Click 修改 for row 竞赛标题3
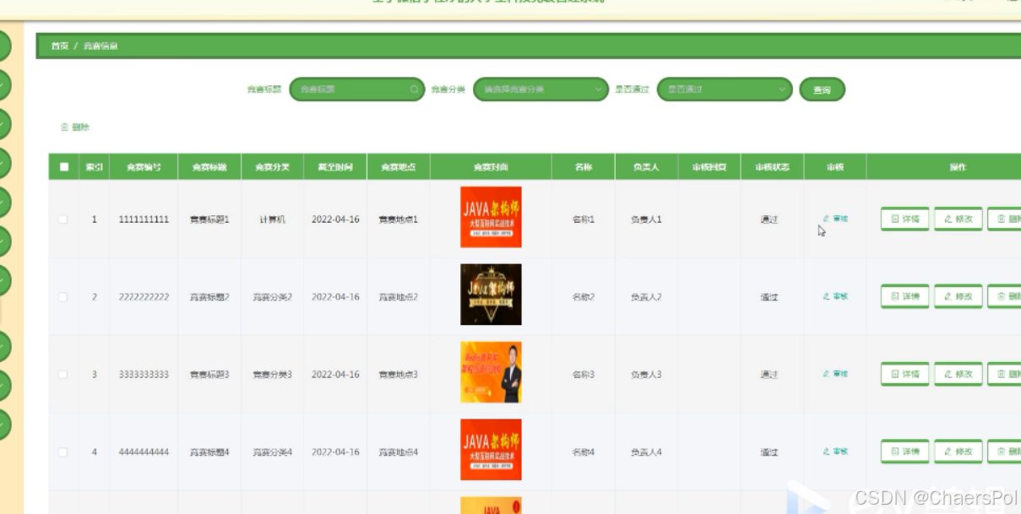This screenshot has height=514, width=1021. tap(958, 374)
